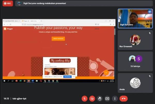Click the REC recording indicator
The image size is (155, 104).
point(7,4)
